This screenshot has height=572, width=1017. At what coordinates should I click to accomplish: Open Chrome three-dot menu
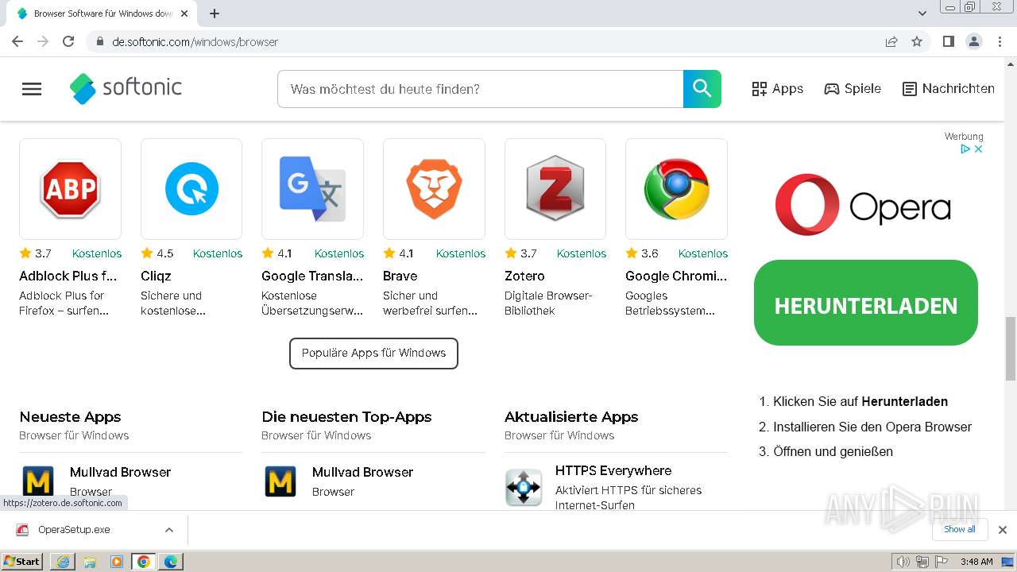click(1000, 41)
